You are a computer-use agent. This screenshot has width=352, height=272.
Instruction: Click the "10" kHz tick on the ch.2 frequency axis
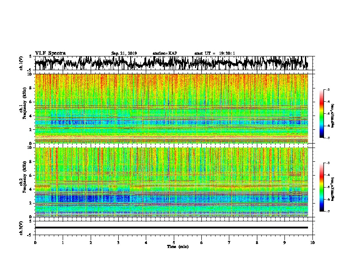click(30, 148)
